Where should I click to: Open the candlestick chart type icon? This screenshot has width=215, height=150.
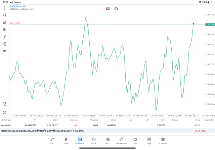pos(5,15)
